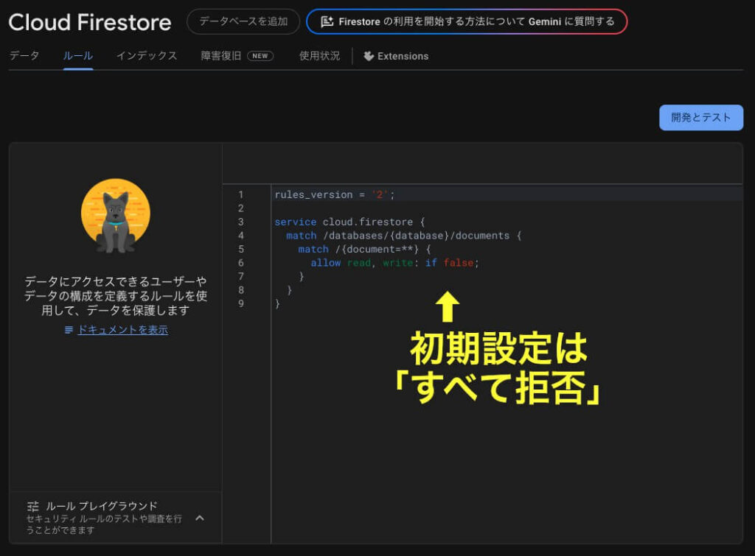Click the ルール プレイグラウンド sliders icon

click(32, 506)
